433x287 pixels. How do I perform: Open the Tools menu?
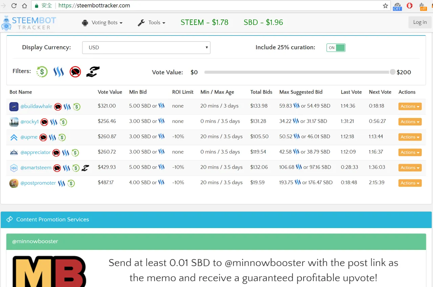tap(152, 23)
